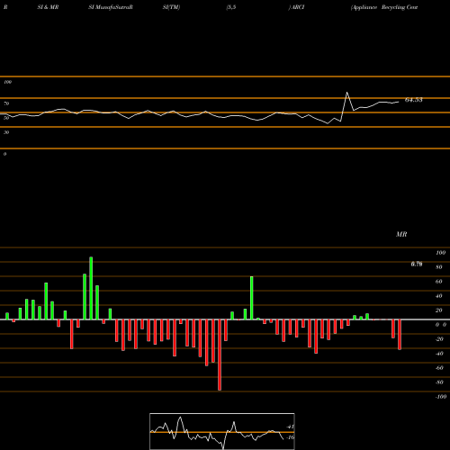Click the MR axis label -60
This screenshot has height=450, width=450.
tap(439, 368)
